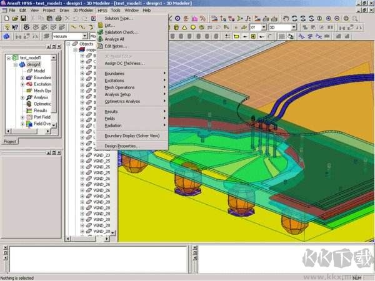Click the show-all-objects eye icon
The height and width of the screenshot is (281, 375).
pos(26,27)
